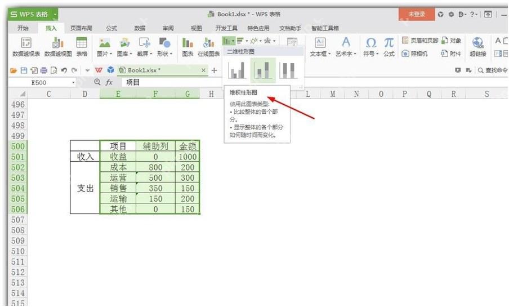509x307 pixels.
Task: Click the formula bar showing 项目
Action: [x=314, y=82]
